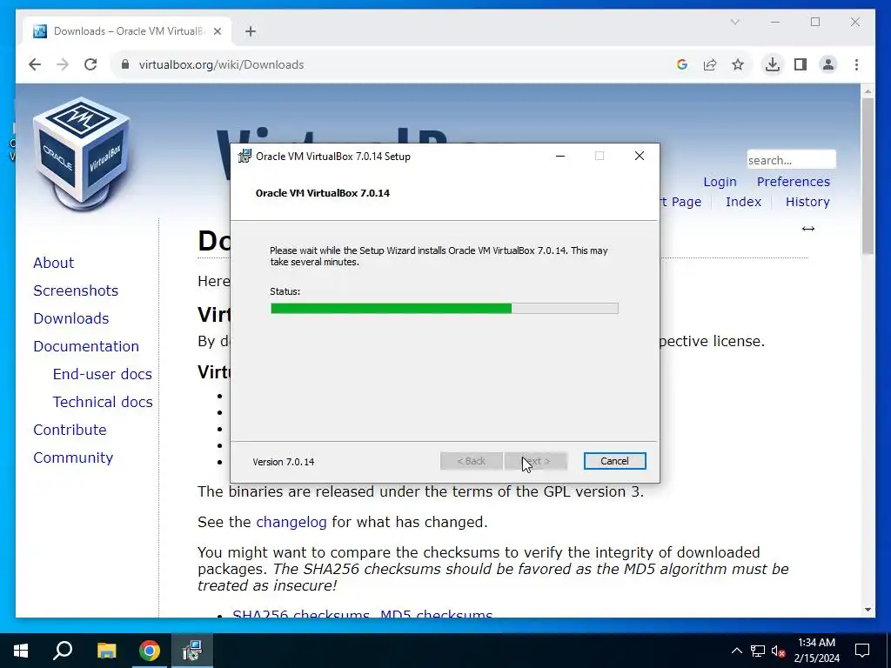Click the Version 7.0.14 label in Setup

coord(284,462)
